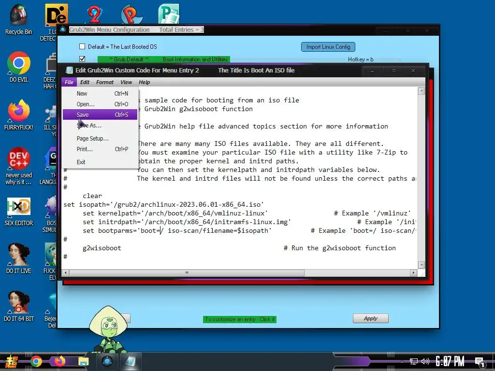Open the Format menu
495x371 pixels.
click(105, 82)
